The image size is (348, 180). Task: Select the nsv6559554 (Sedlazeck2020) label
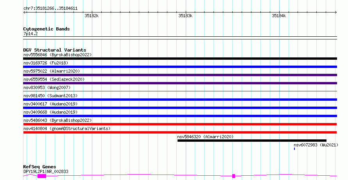pos(54,79)
